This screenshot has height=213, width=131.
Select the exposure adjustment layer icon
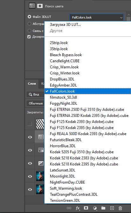(x=41, y=163)
